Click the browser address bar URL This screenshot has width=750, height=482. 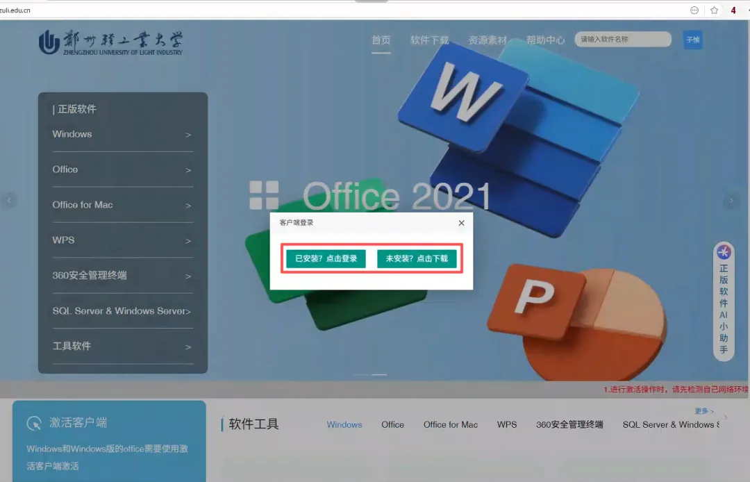15,10
